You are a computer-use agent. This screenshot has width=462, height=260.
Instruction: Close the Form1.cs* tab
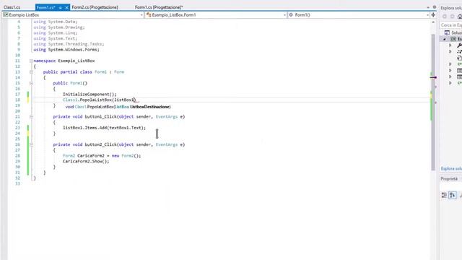67,7
